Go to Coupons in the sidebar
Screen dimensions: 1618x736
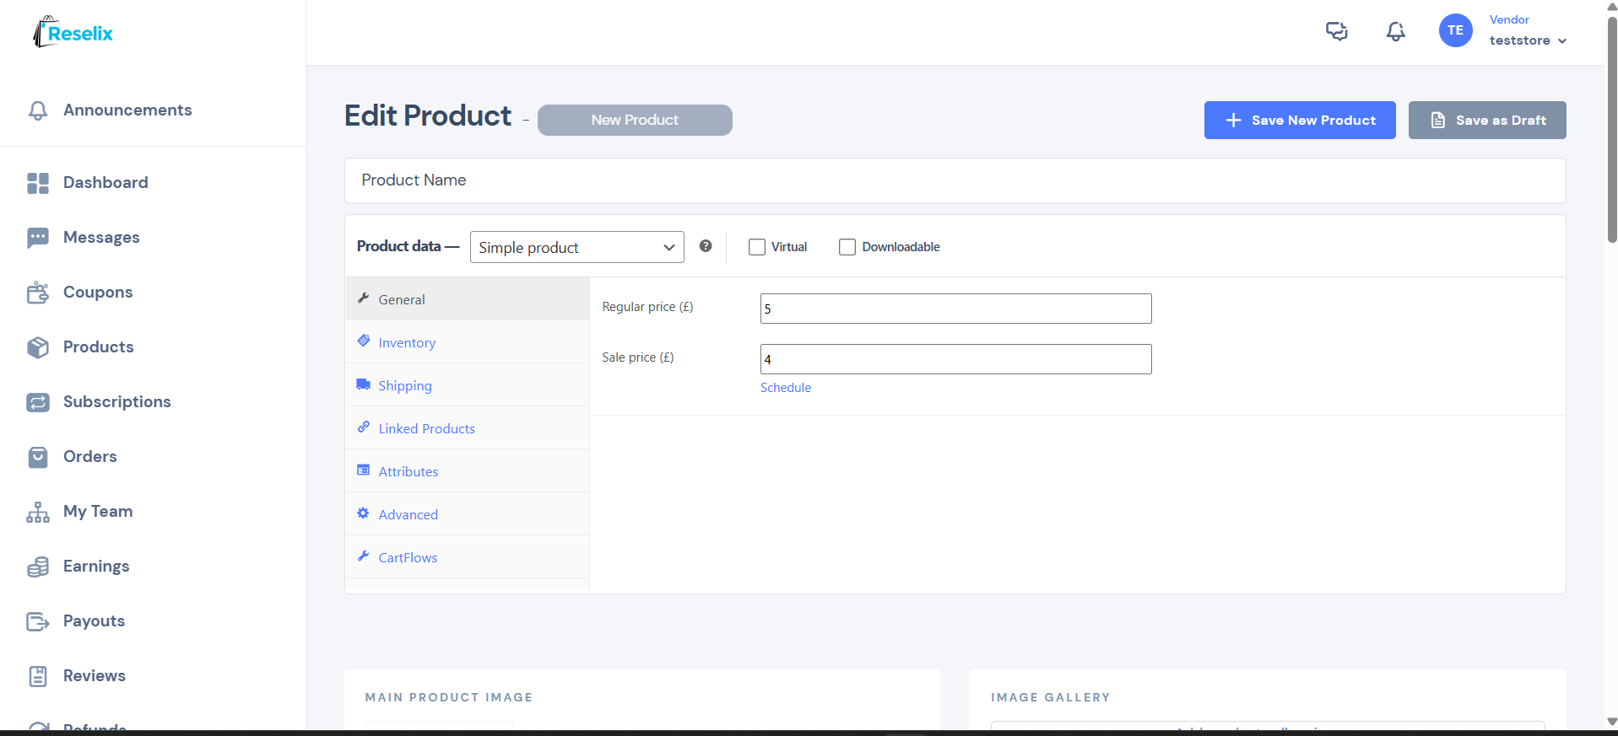[97, 293]
